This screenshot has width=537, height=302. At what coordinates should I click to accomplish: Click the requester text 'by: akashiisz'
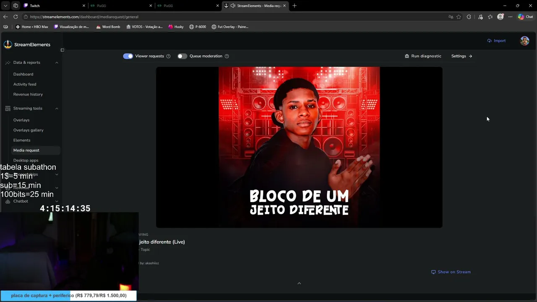coord(149,263)
